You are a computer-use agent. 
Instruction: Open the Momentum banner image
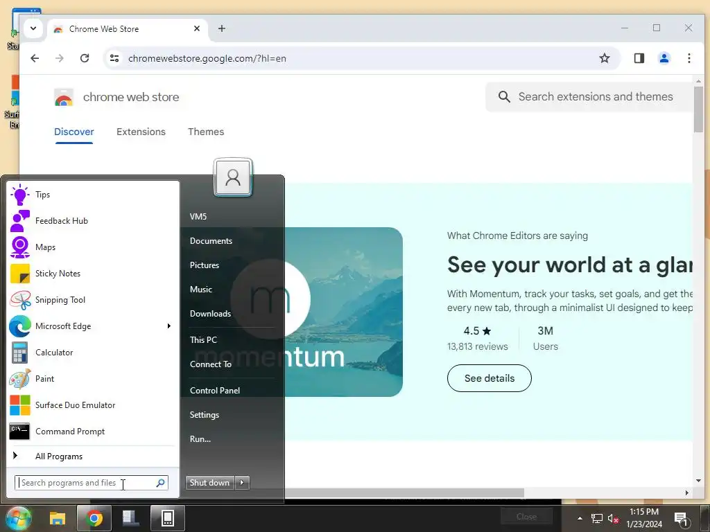[343, 312]
